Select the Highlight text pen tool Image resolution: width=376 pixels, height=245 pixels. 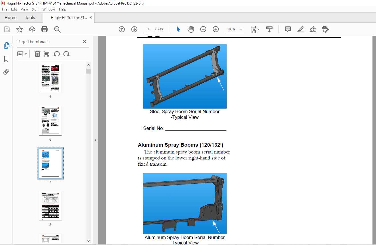tap(300, 29)
